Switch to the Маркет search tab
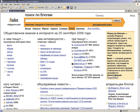Image resolution: width=140 pixels, height=112 pixels. (x=45, y=29)
